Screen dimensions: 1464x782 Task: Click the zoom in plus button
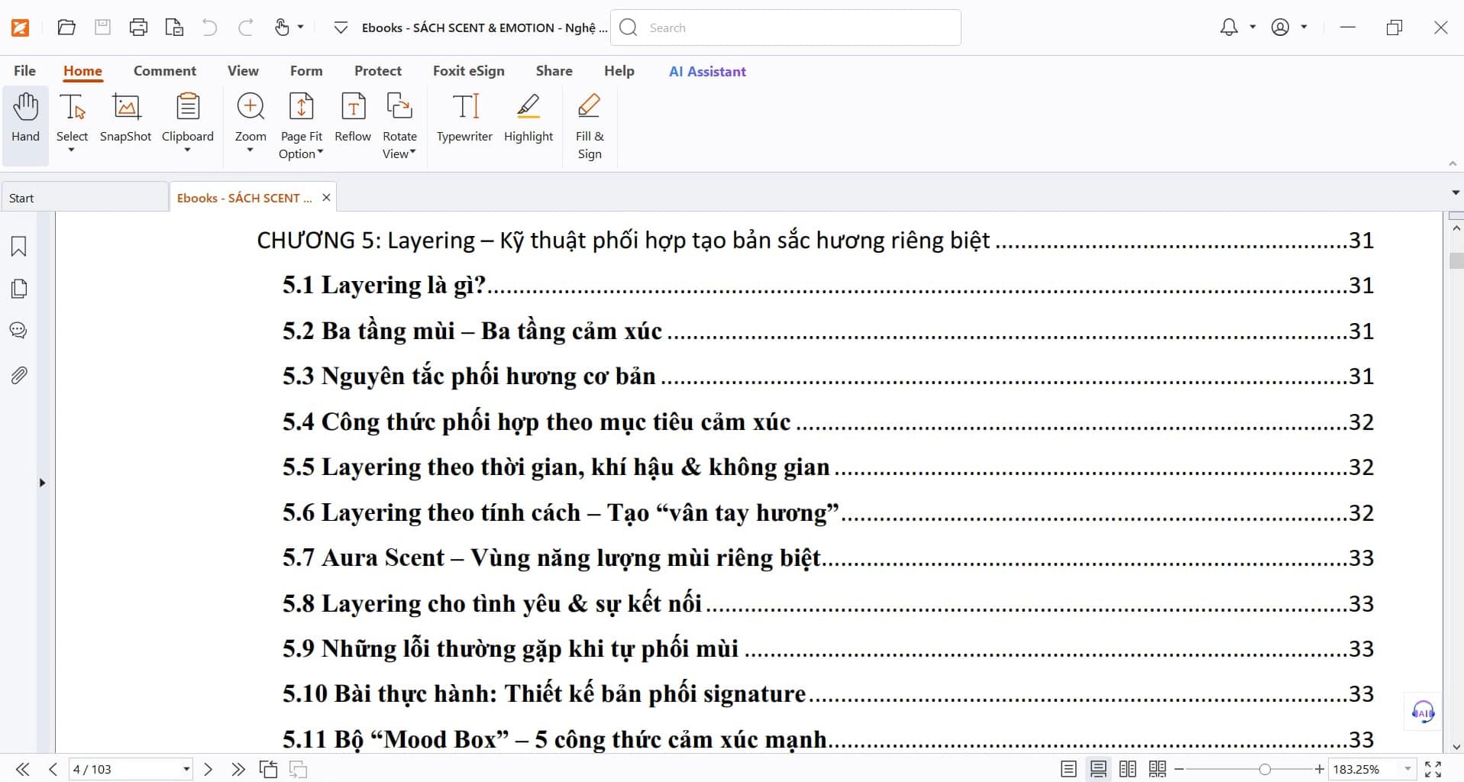[x=1319, y=769]
